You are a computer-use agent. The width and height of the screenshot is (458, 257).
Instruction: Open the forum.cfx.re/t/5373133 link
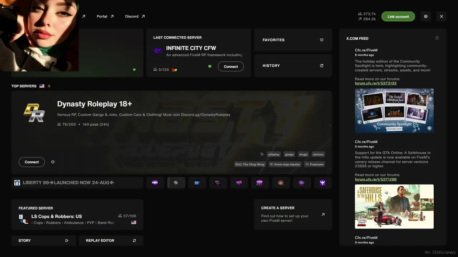point(376,83)
